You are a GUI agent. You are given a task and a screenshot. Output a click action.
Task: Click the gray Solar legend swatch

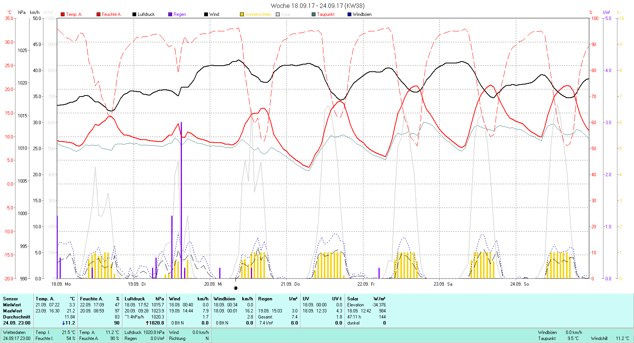[x=278, y=14]
